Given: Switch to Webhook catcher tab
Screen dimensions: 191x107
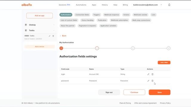Looking at the screenshot, I should click(x=140, y=15).
